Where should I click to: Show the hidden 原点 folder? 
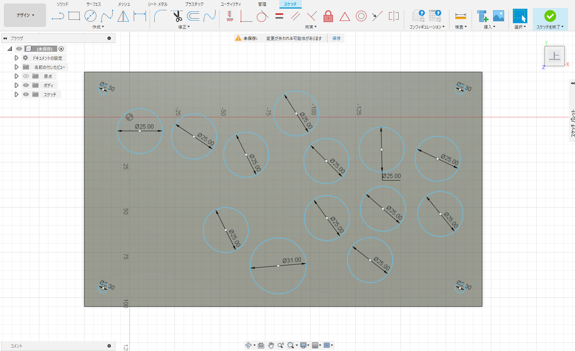coord(26,76)
